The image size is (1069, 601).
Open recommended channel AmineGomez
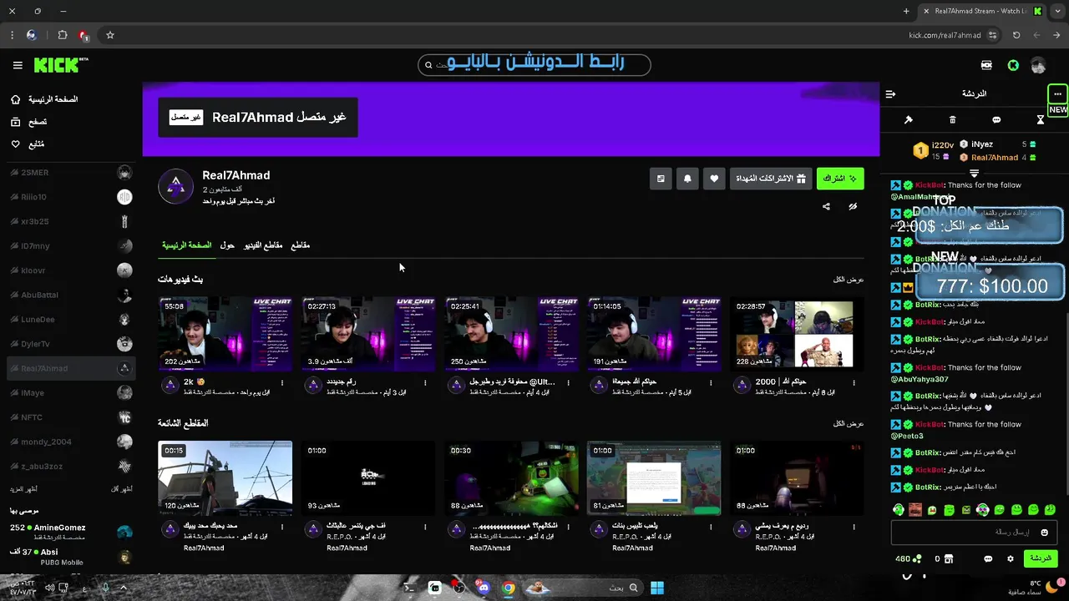pos(71,532)
